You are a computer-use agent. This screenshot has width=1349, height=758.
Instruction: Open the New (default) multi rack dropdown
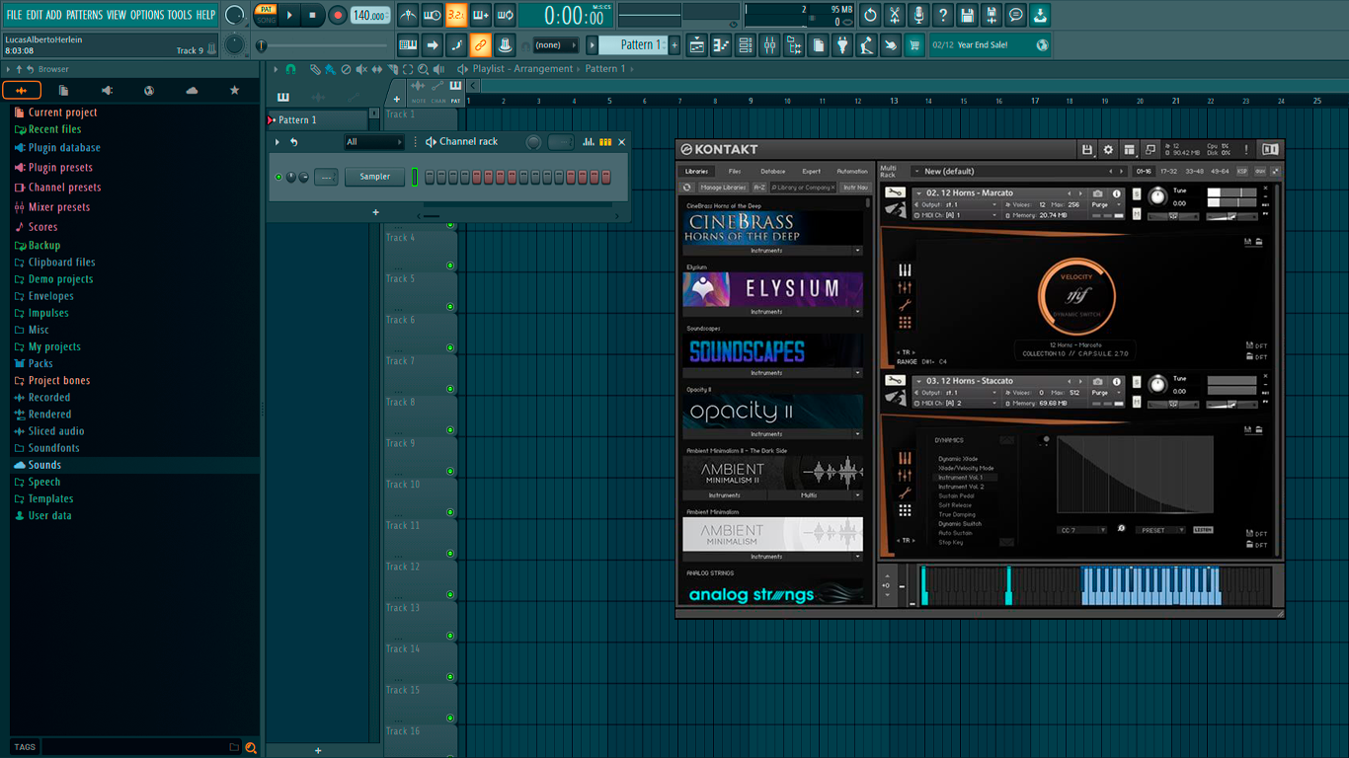pyautogui.click(x=1010, y=172)
